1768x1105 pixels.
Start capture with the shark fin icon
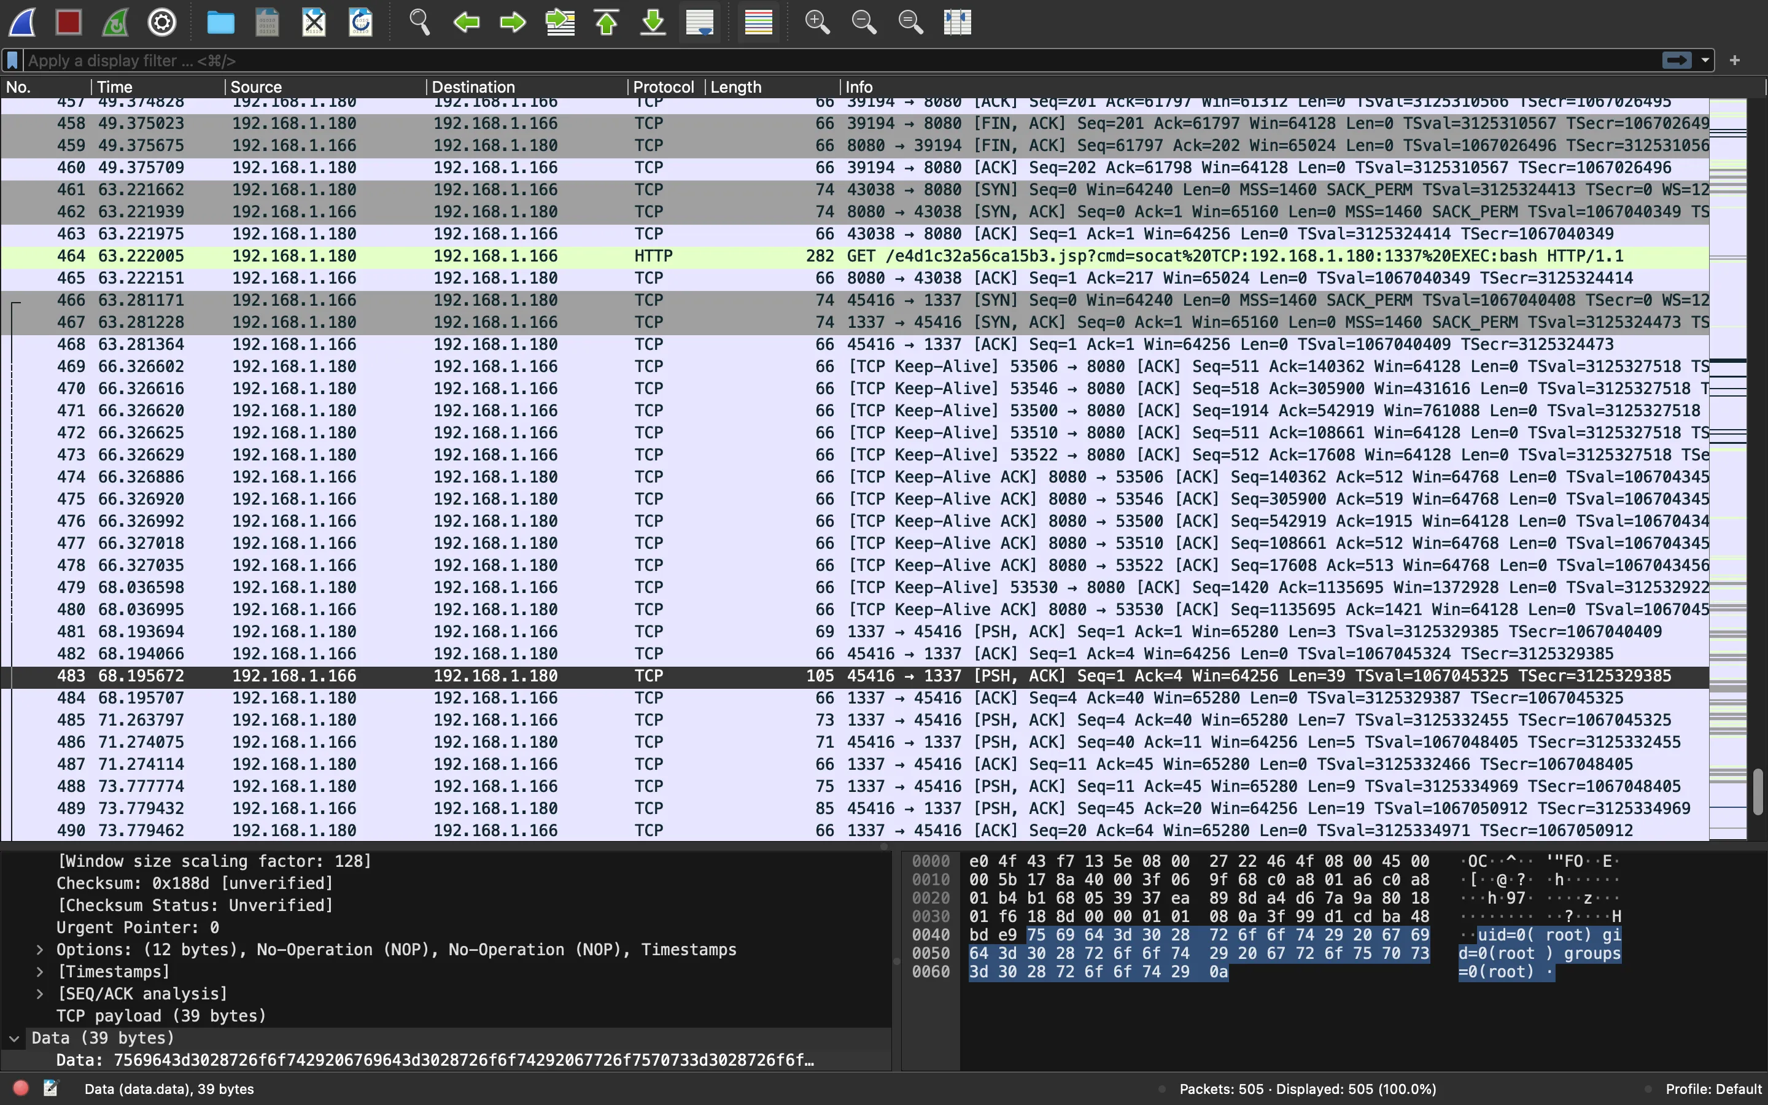[x=22, y=22]
